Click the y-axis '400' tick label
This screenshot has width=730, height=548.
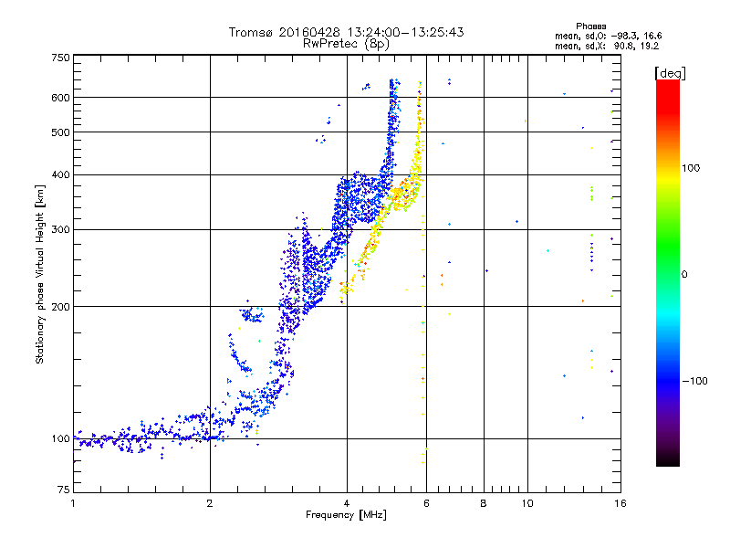[61, 175]
